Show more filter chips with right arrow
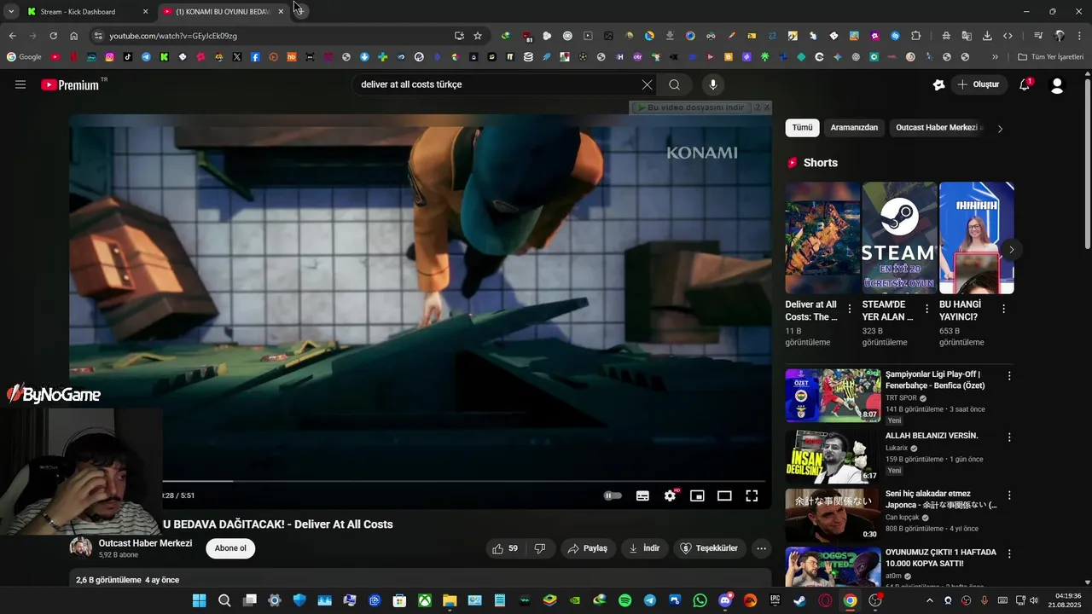 tap(1000, 129)
